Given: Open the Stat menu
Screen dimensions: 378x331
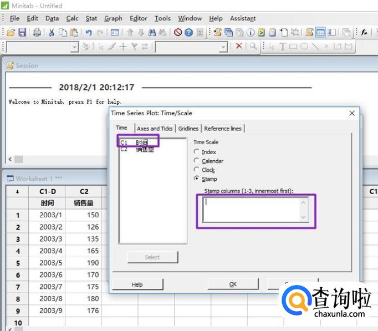Looking at the screenshot, I should tap(91, 18).
